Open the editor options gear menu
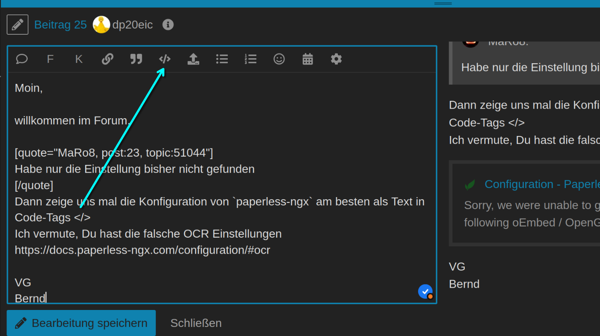Viewport: 600px width, 336px height. click(336, 59)
